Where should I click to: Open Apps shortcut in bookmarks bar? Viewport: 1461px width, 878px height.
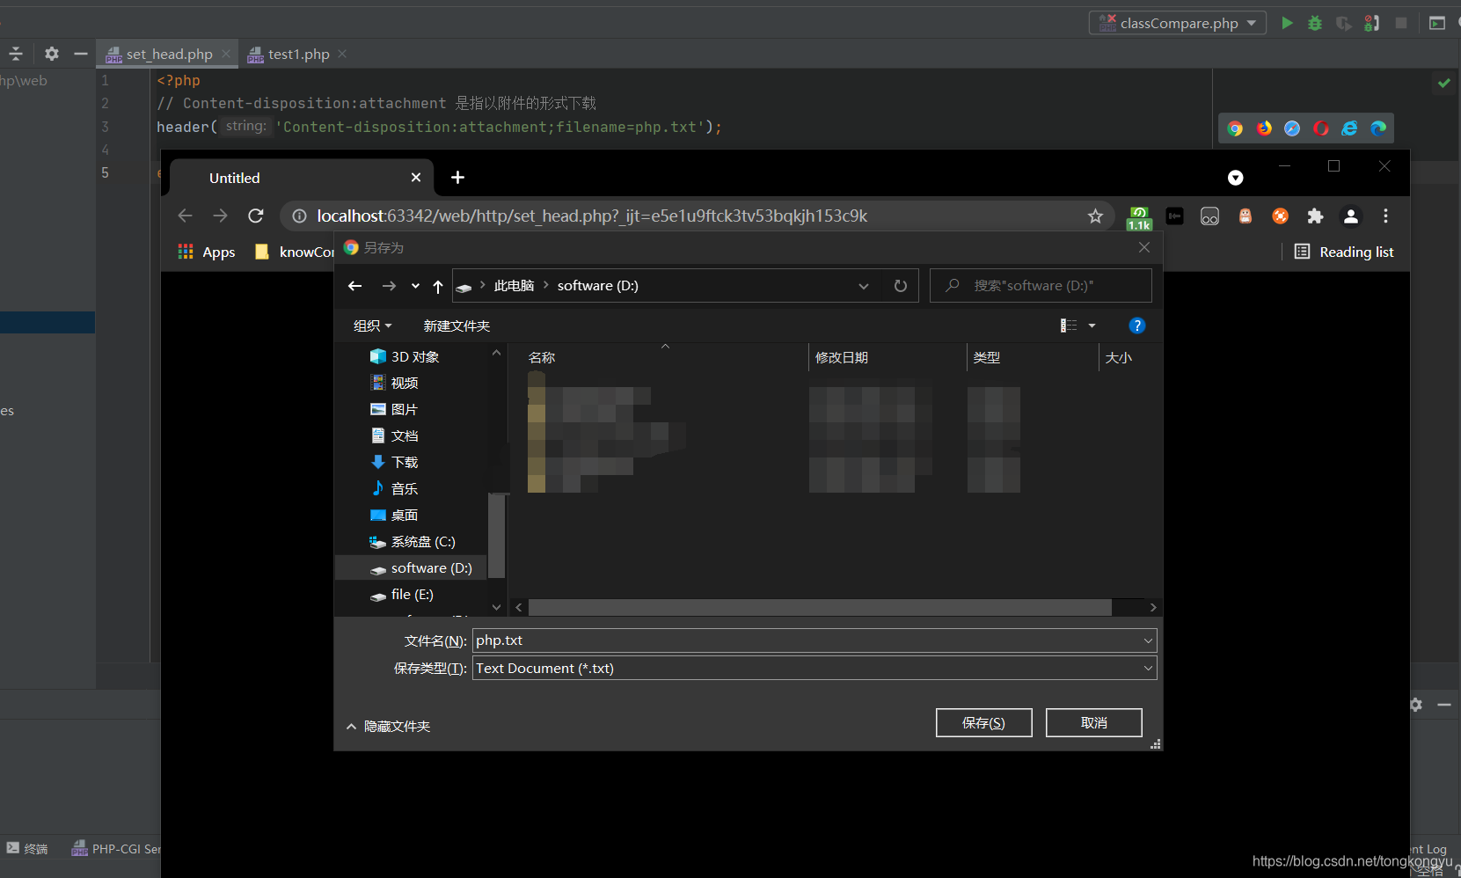207,252
